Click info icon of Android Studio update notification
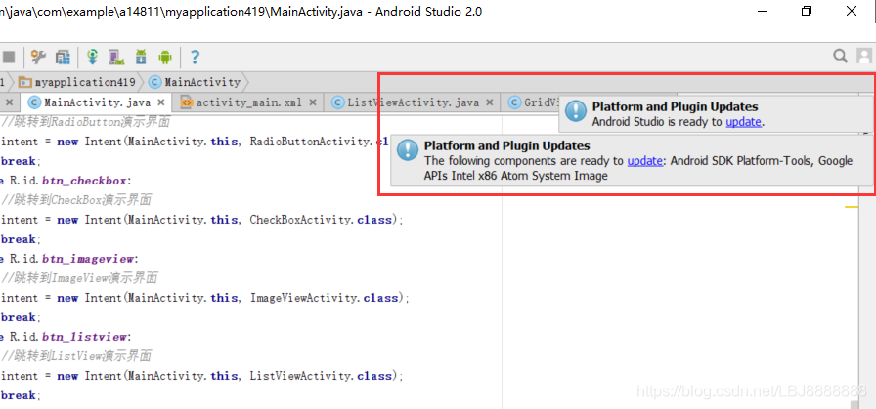 576,111
